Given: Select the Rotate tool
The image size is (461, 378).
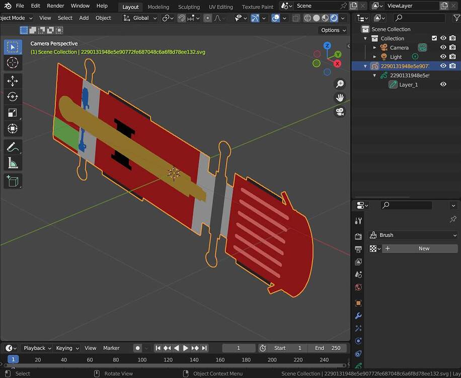Looking at the screenshot, I should pyautogui.click(x=13, y=97).
